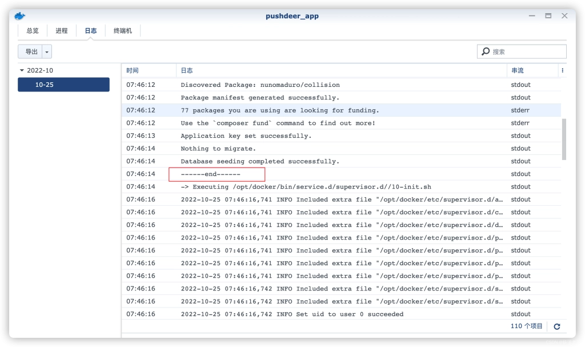Open the export dropdown arrow
This screenshot has height=347, width=585.
click(47, 52)
